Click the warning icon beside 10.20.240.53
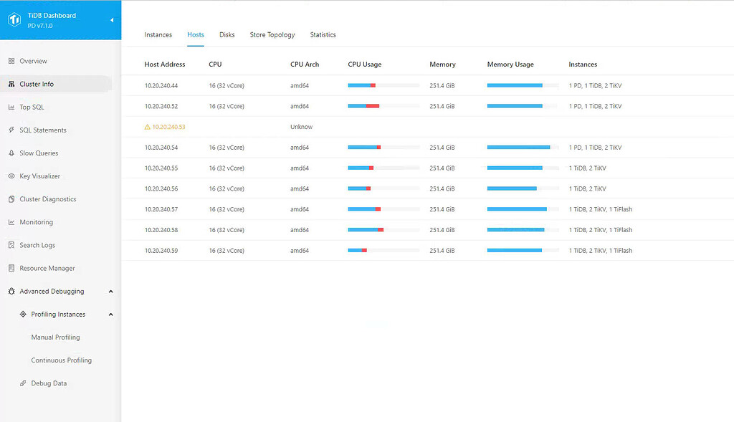The height and width of the screenshot is (422, 734). 148,127
